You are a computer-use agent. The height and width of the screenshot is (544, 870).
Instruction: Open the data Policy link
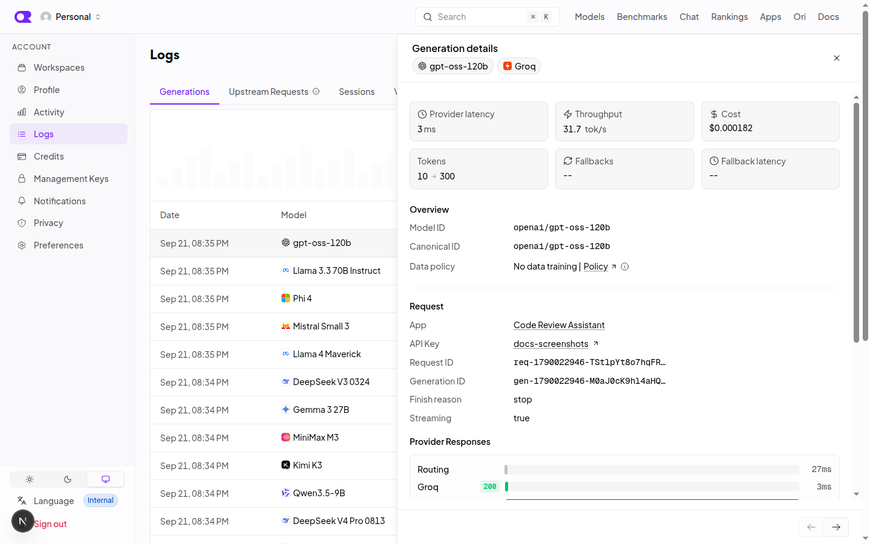point(596,267)
